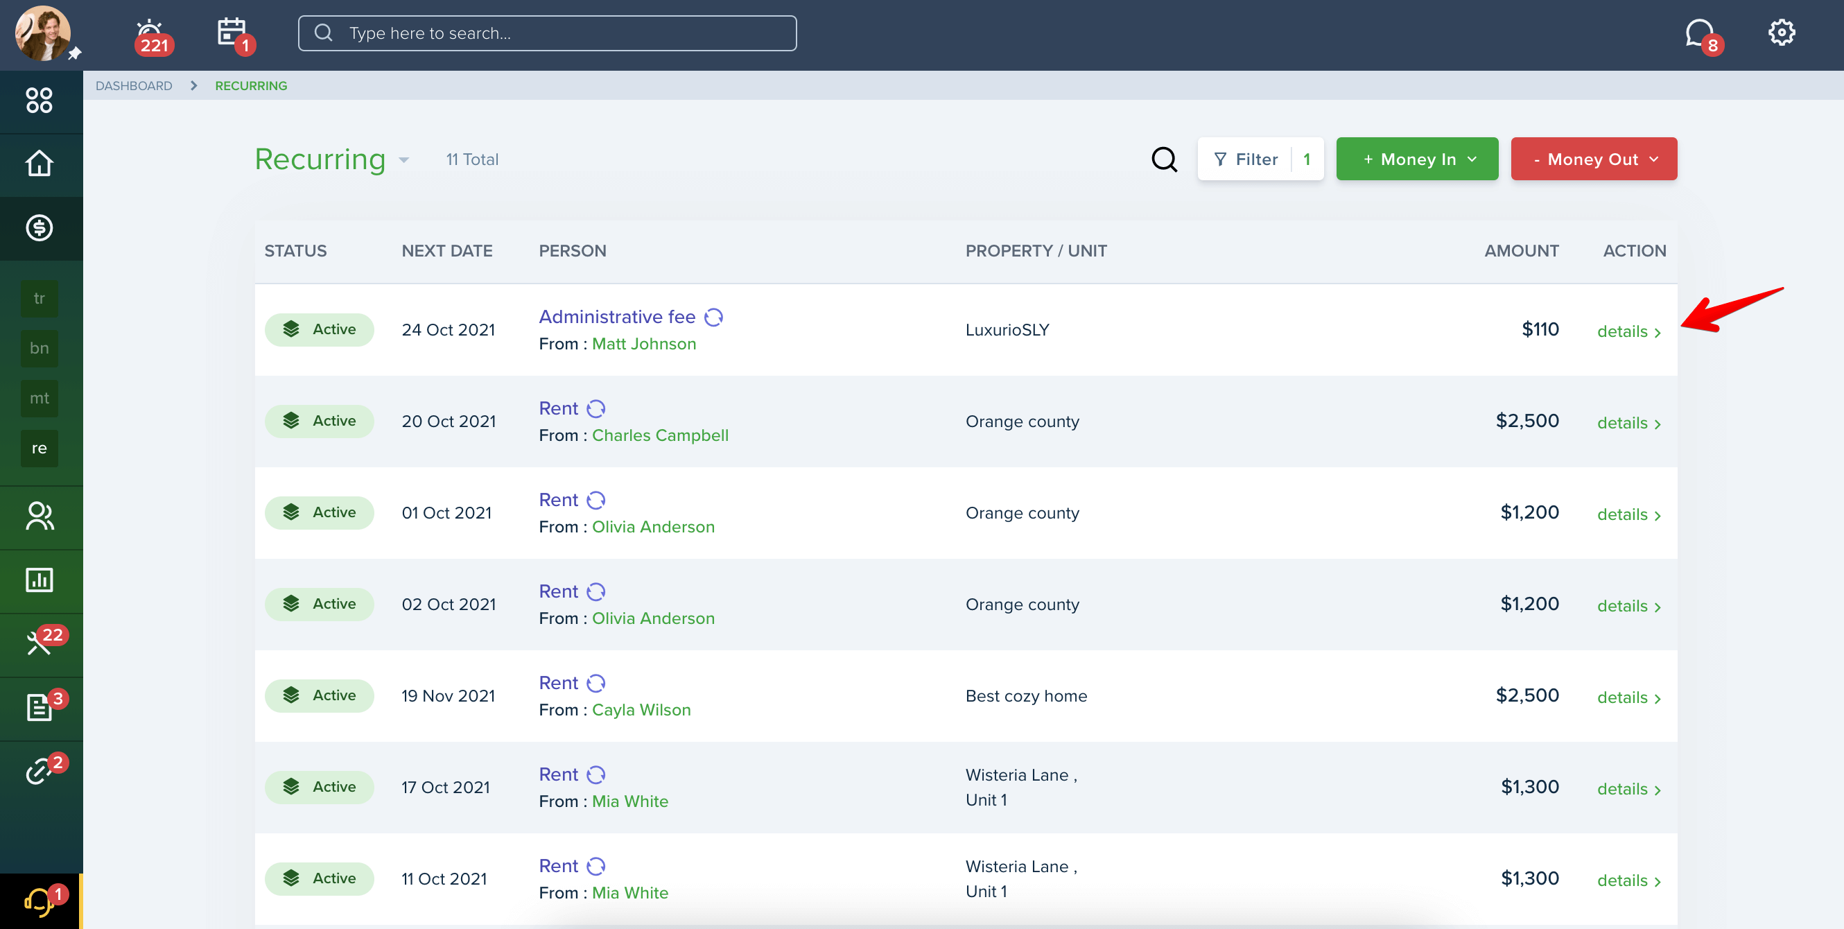Click the Active status badge on 24 Oct 2021 row
The height and width of the screenshot is (929, 1844).
[x=320, y=329]
